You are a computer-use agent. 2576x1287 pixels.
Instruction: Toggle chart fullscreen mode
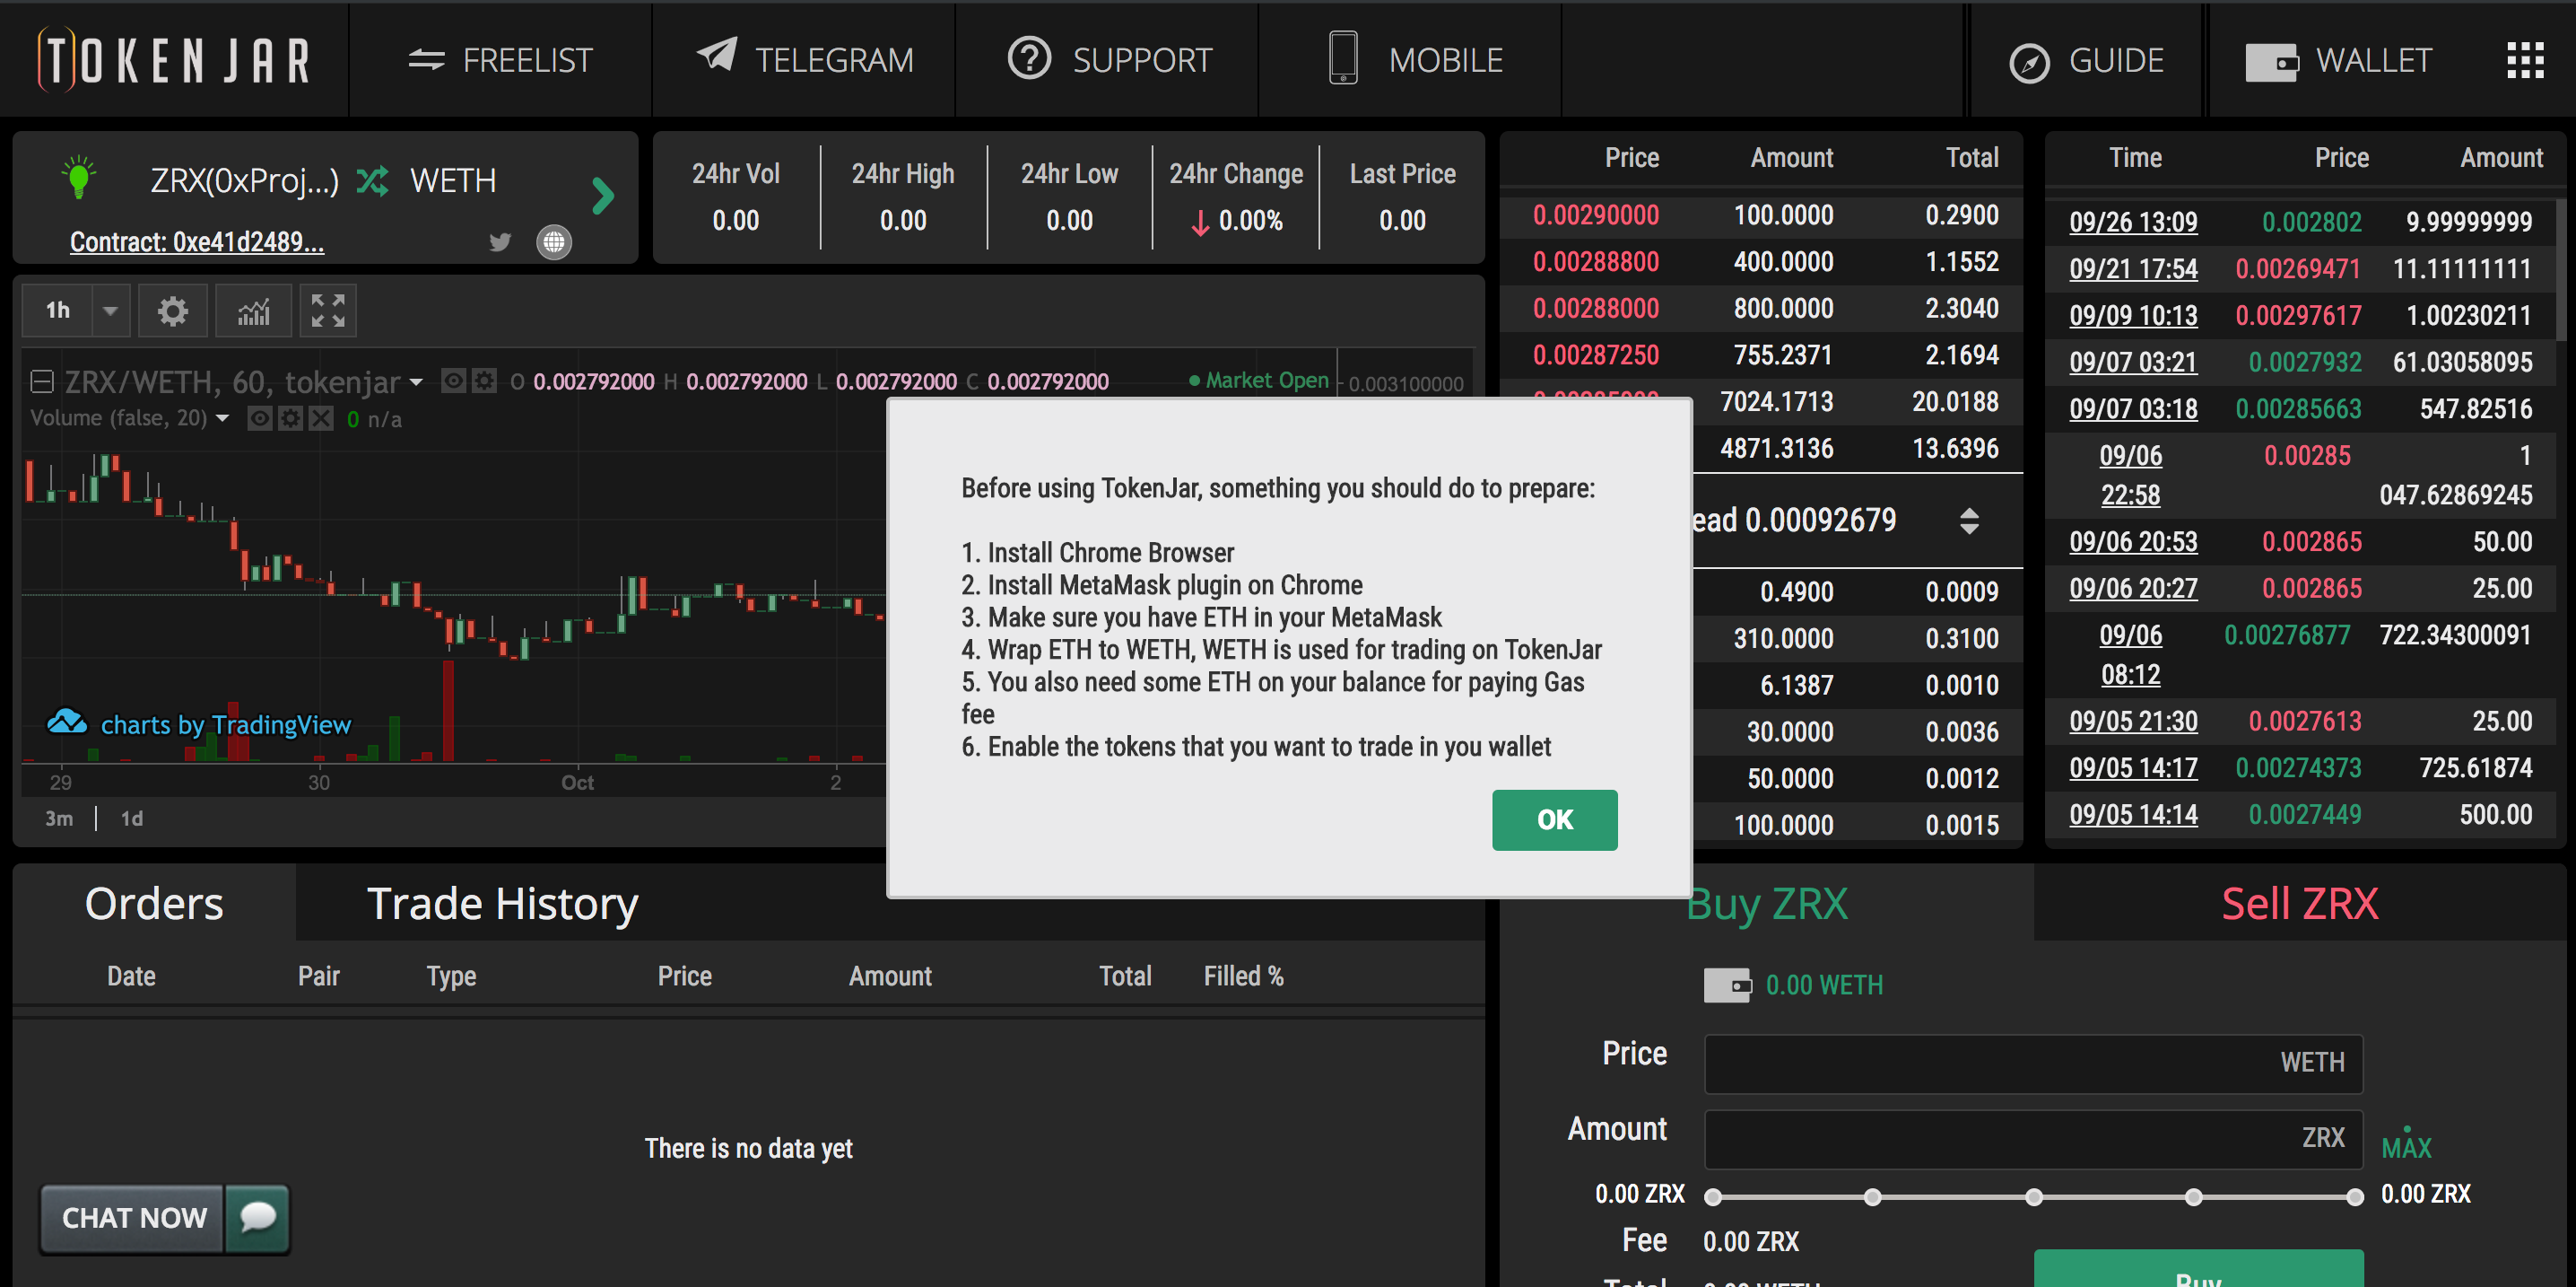click(x=328, y=311)
